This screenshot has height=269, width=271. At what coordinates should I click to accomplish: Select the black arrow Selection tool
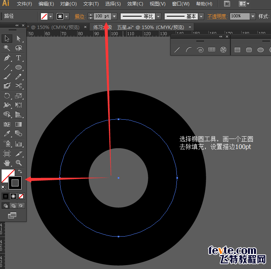pos(7,38)
